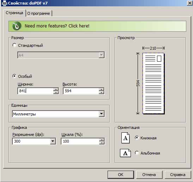Click the landscape page icon beside Альбомная

click(x=125, y=153)
